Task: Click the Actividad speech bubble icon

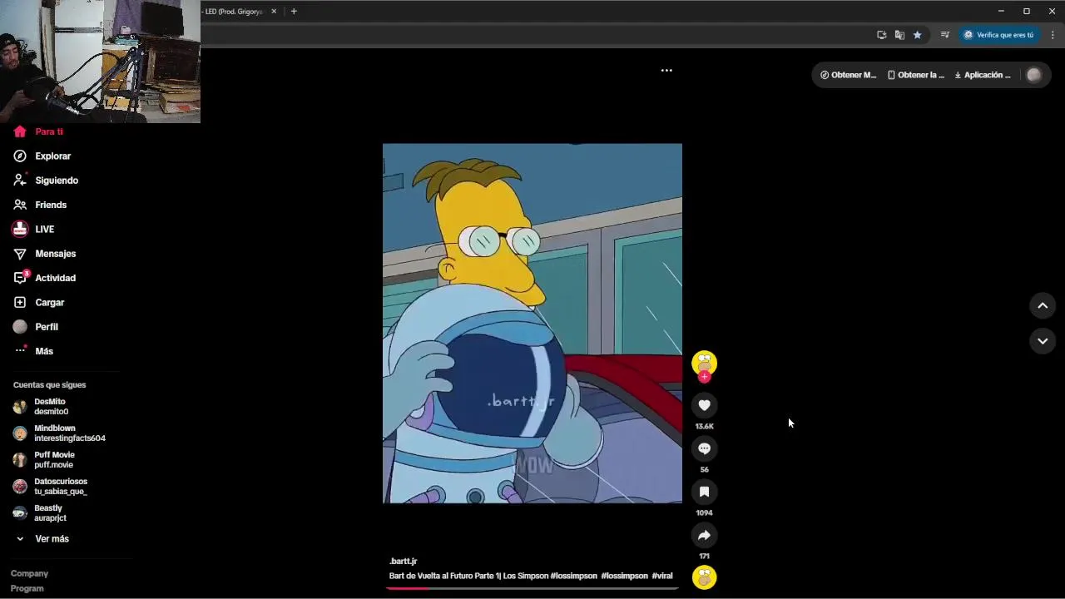Action: tap(20, 278)
